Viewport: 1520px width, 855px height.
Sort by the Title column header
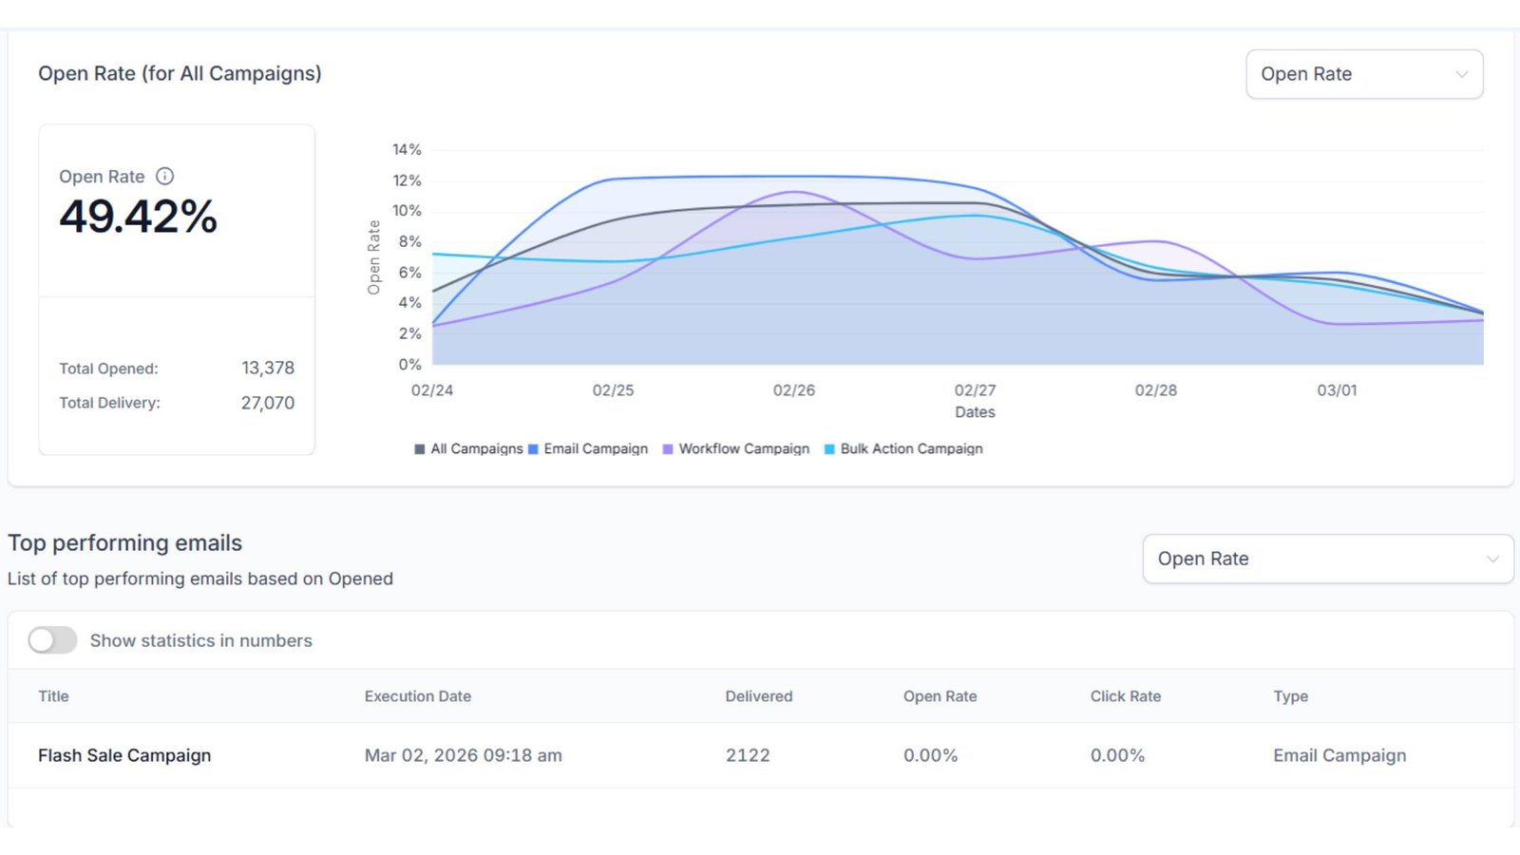(x=53, y=696)
